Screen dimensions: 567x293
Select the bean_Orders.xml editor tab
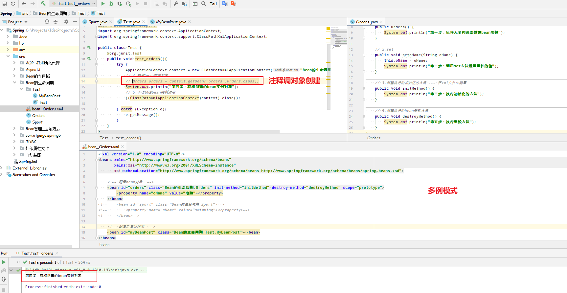coord(103,147)
